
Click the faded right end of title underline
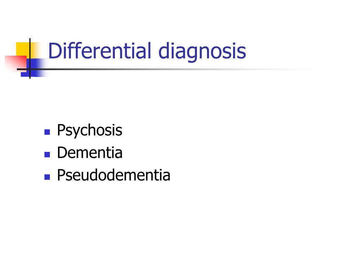tap(314, 69)
